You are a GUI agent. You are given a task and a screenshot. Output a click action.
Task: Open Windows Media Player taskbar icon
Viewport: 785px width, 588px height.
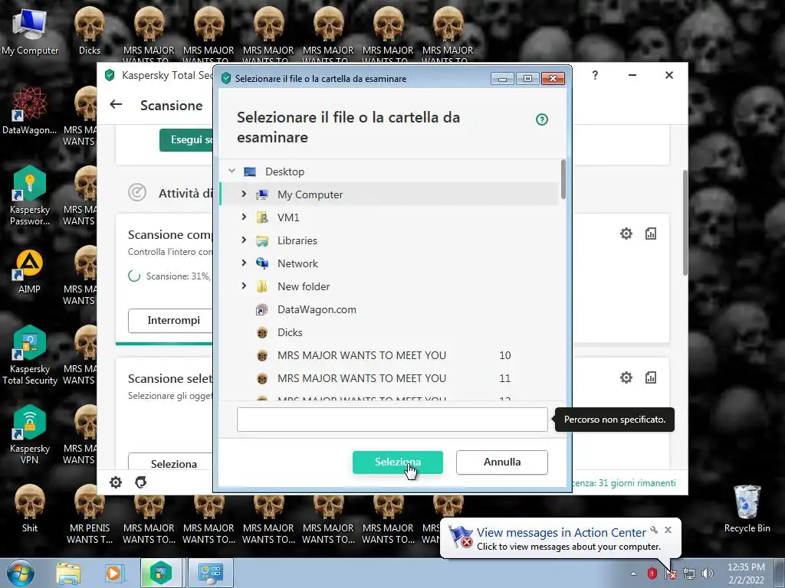(113, 573)
